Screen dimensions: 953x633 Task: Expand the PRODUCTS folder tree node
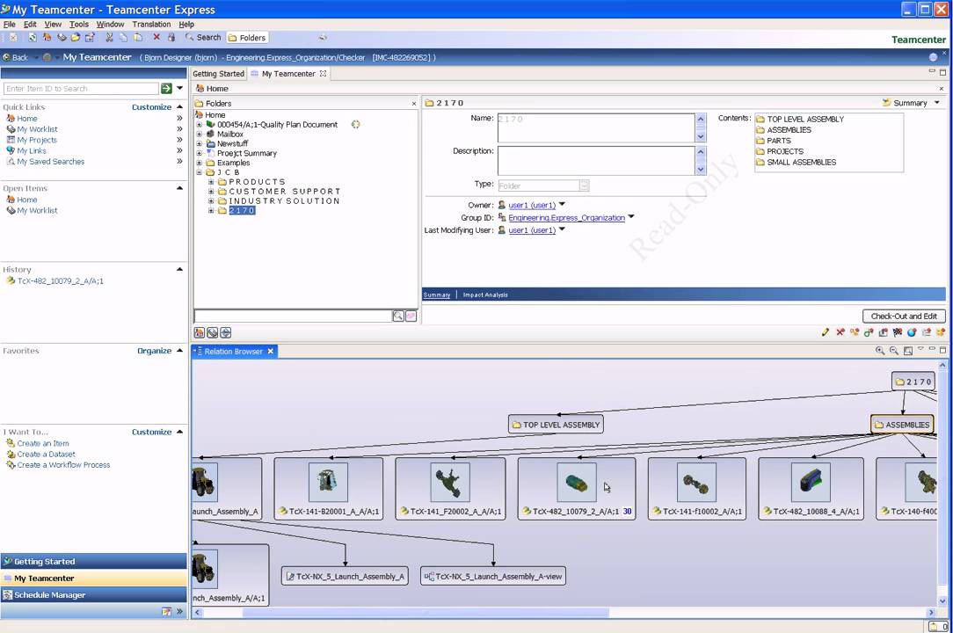pyautogui.click(x=211, y=182)
